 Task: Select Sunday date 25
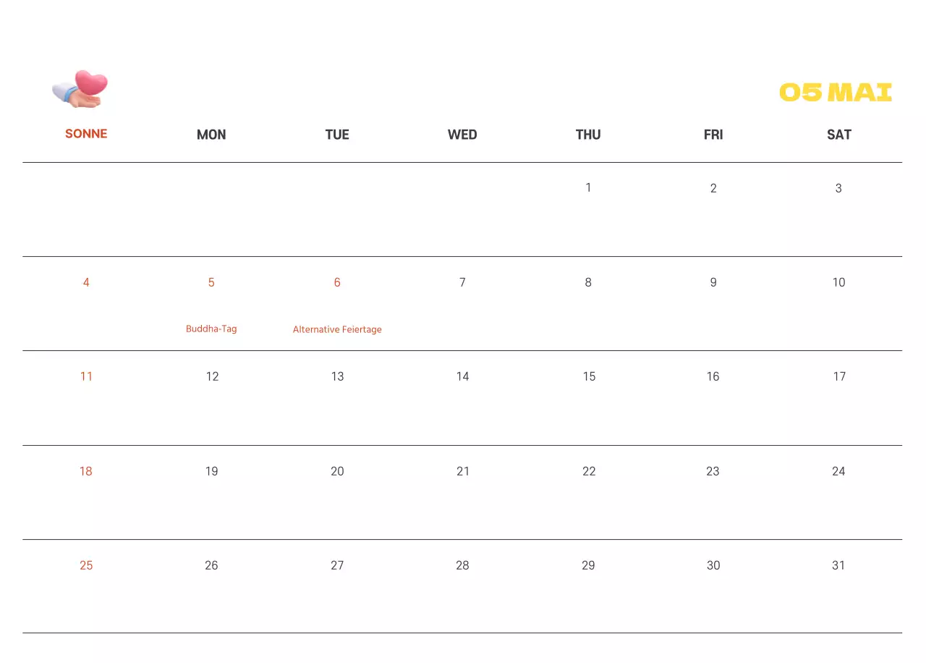tap(86, 565)
